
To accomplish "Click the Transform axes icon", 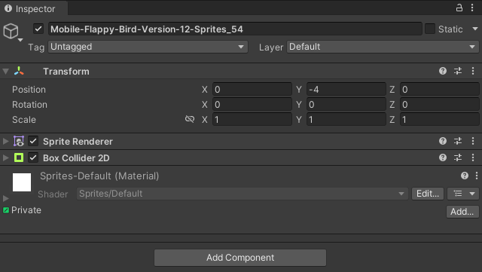I will point(19,71).
